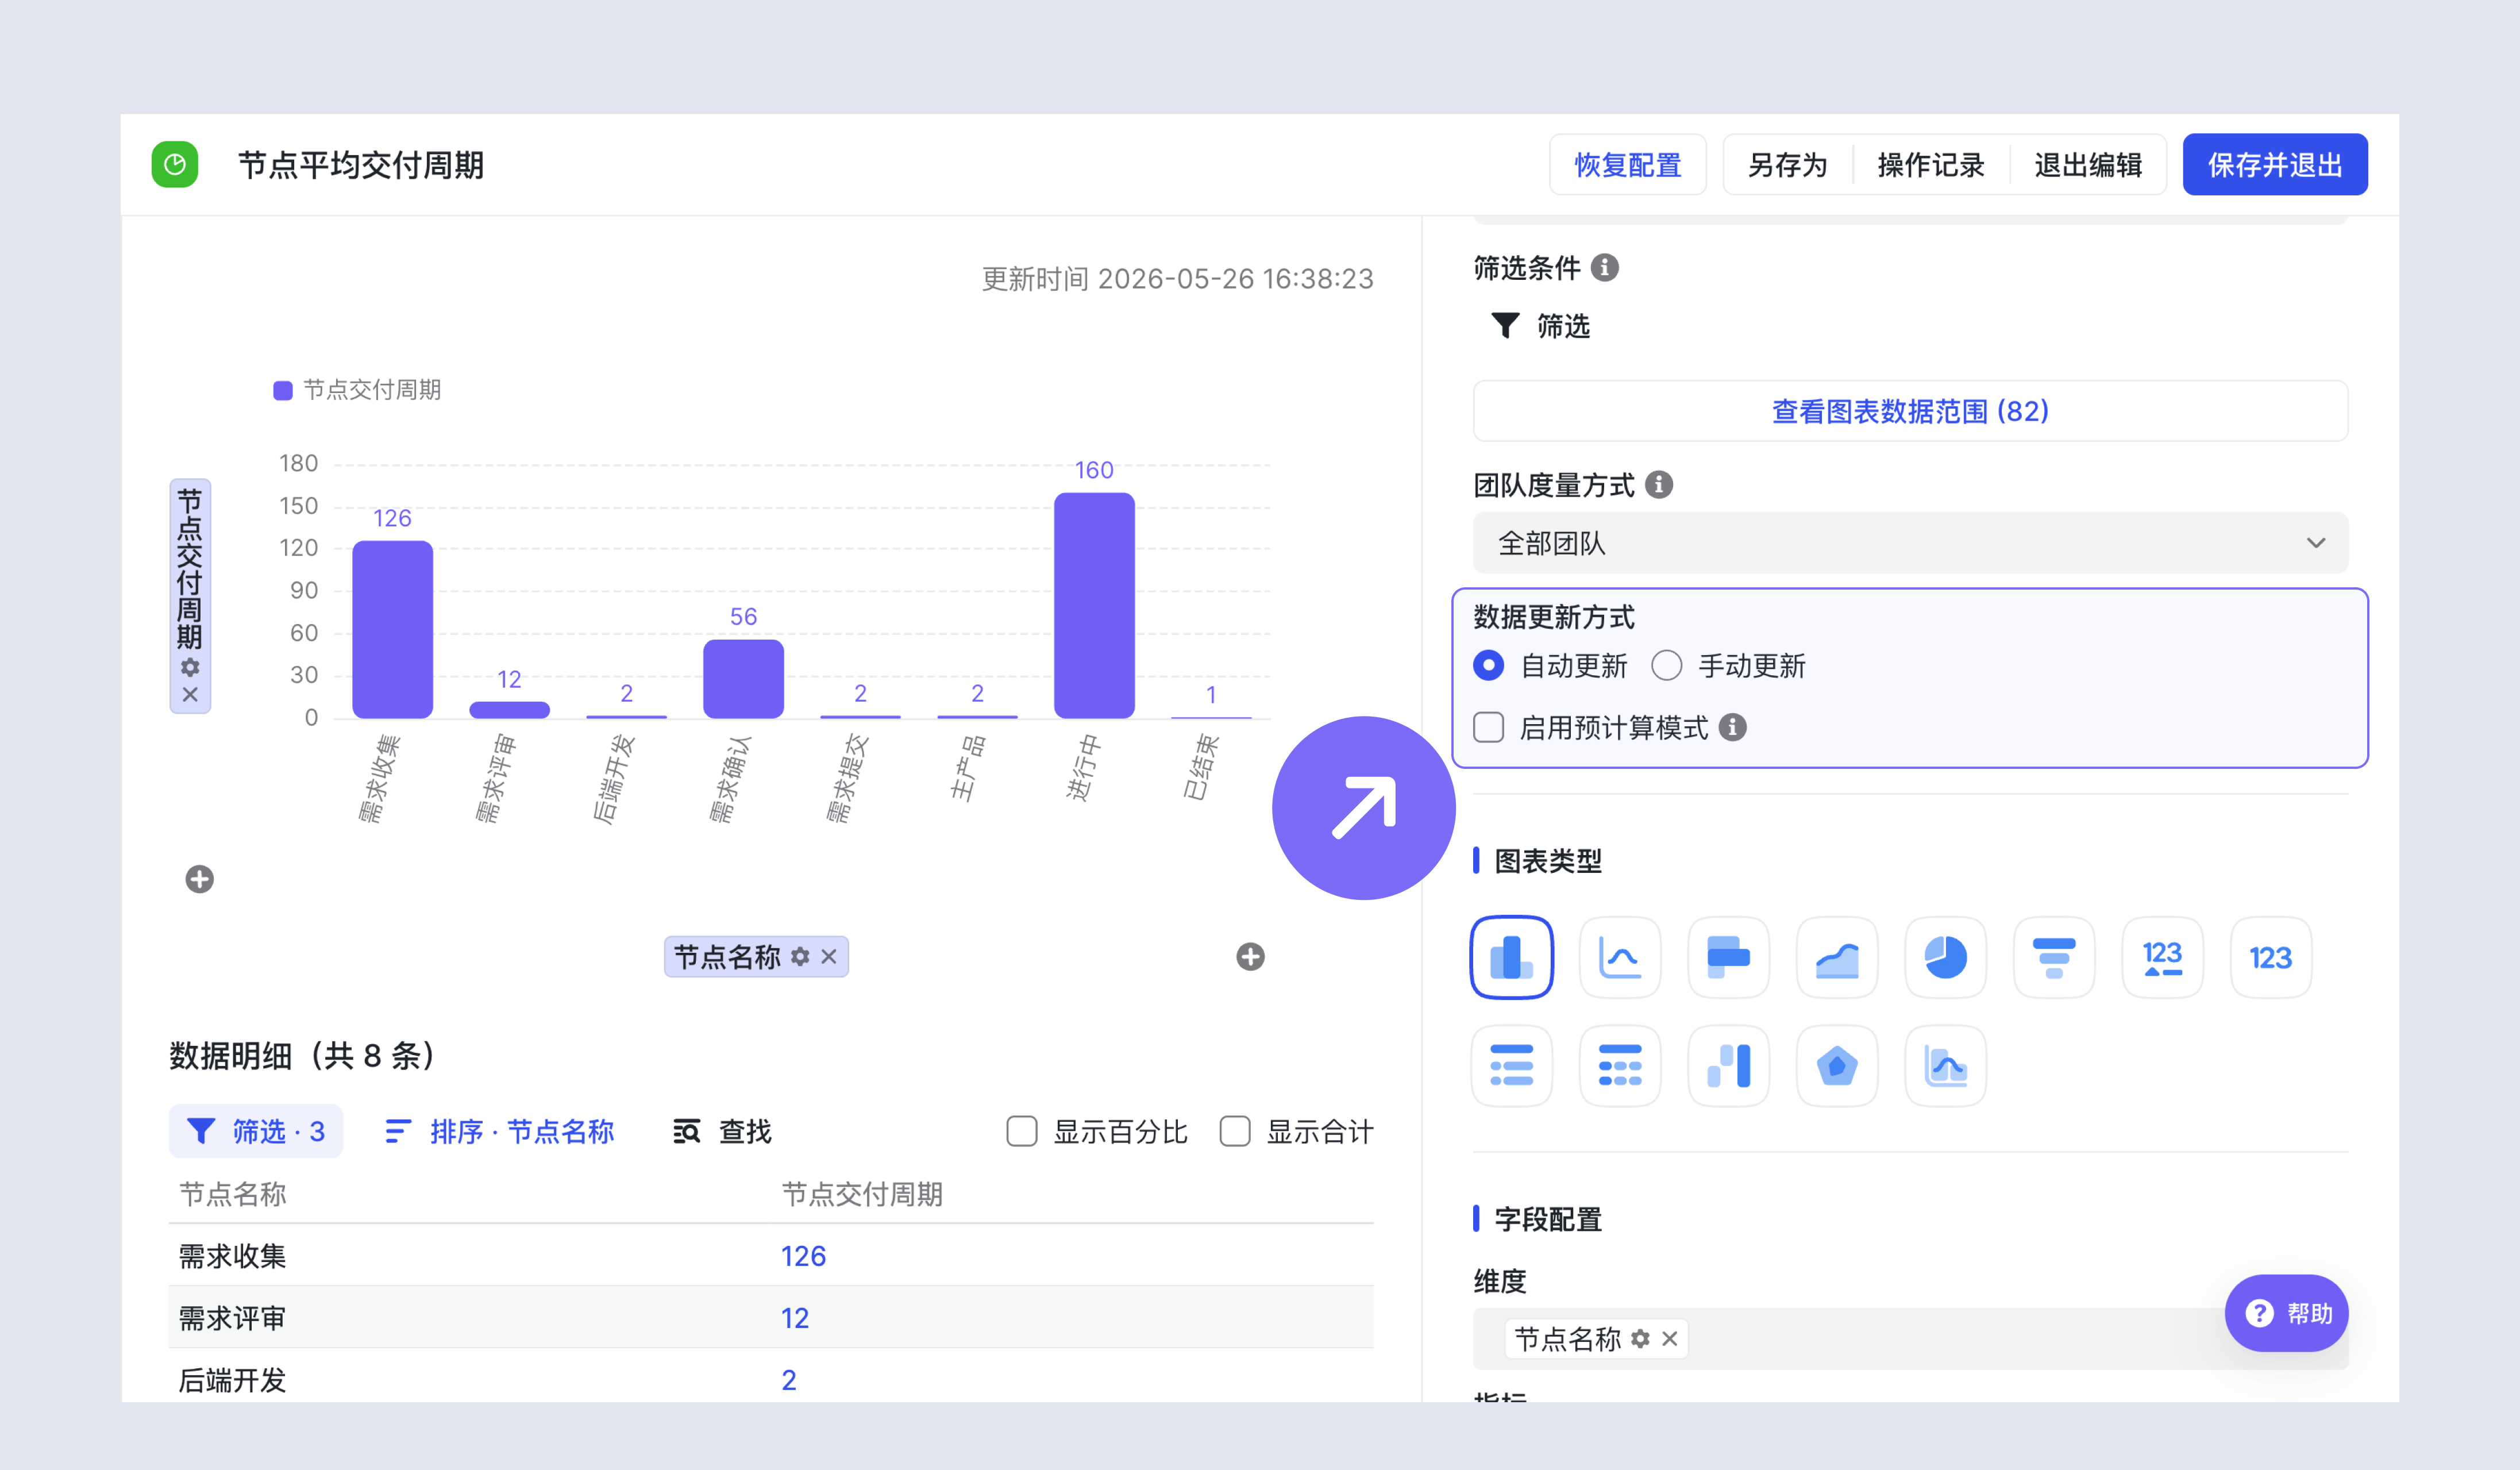Click the 需求评审 cell in the table
The width and height of the screenshot is (2520, 1470).
pos(232,1318)
